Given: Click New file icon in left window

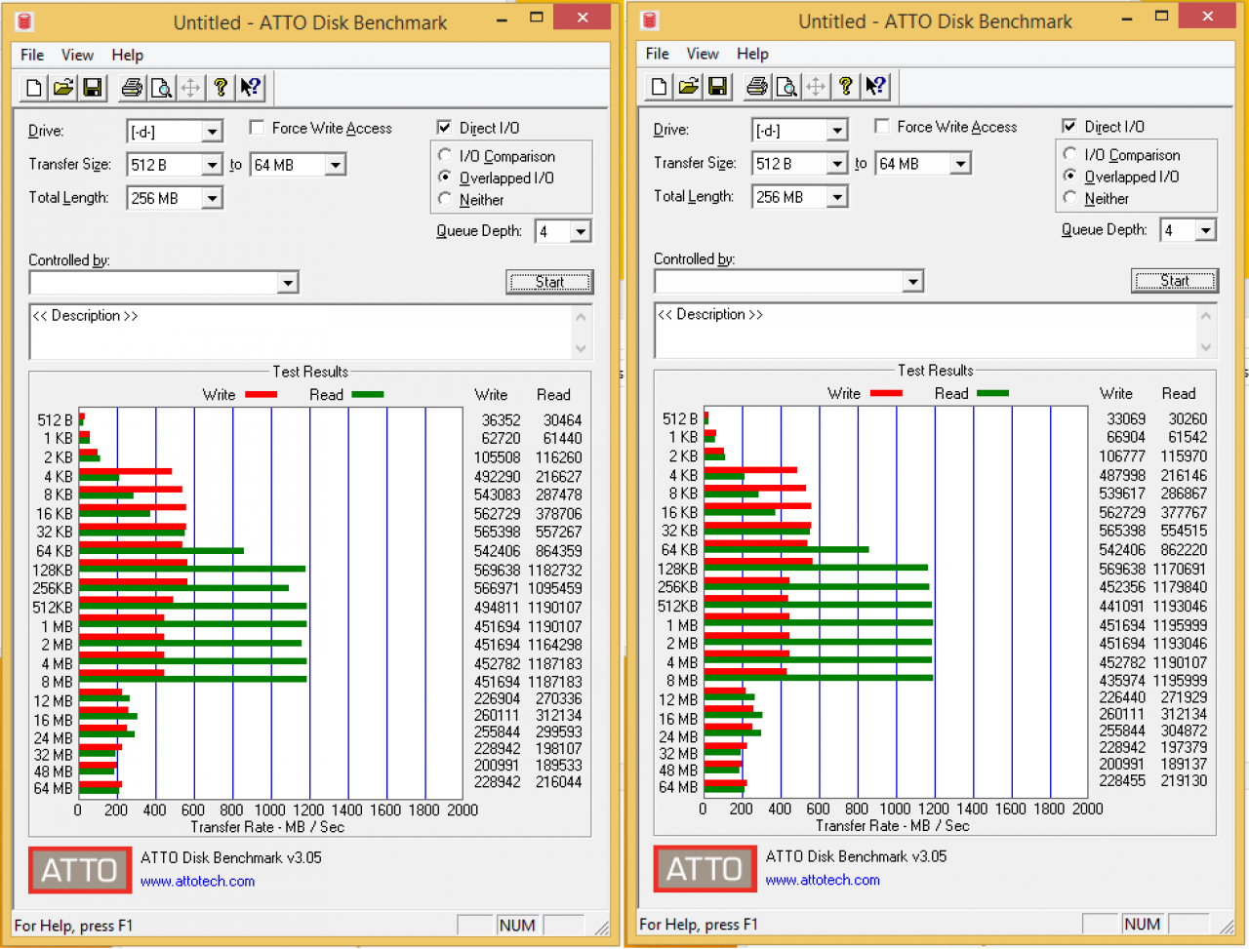Looking at the screenshot, I should (34, 88).
